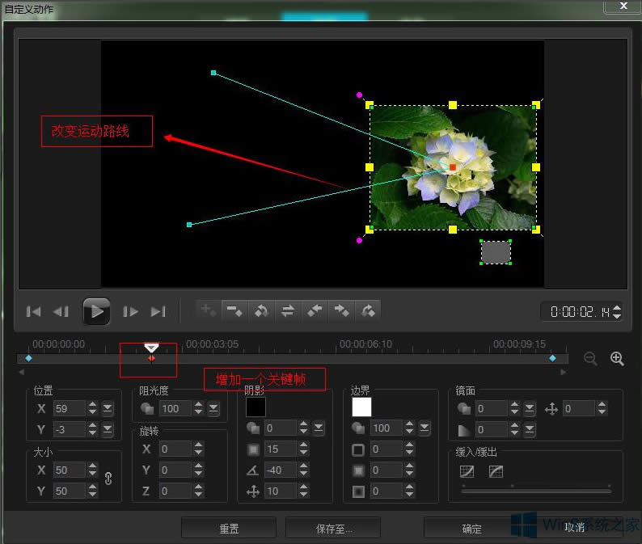Click the 重置 (Reset) button
The image size is (642, 544).
point(229,528)
